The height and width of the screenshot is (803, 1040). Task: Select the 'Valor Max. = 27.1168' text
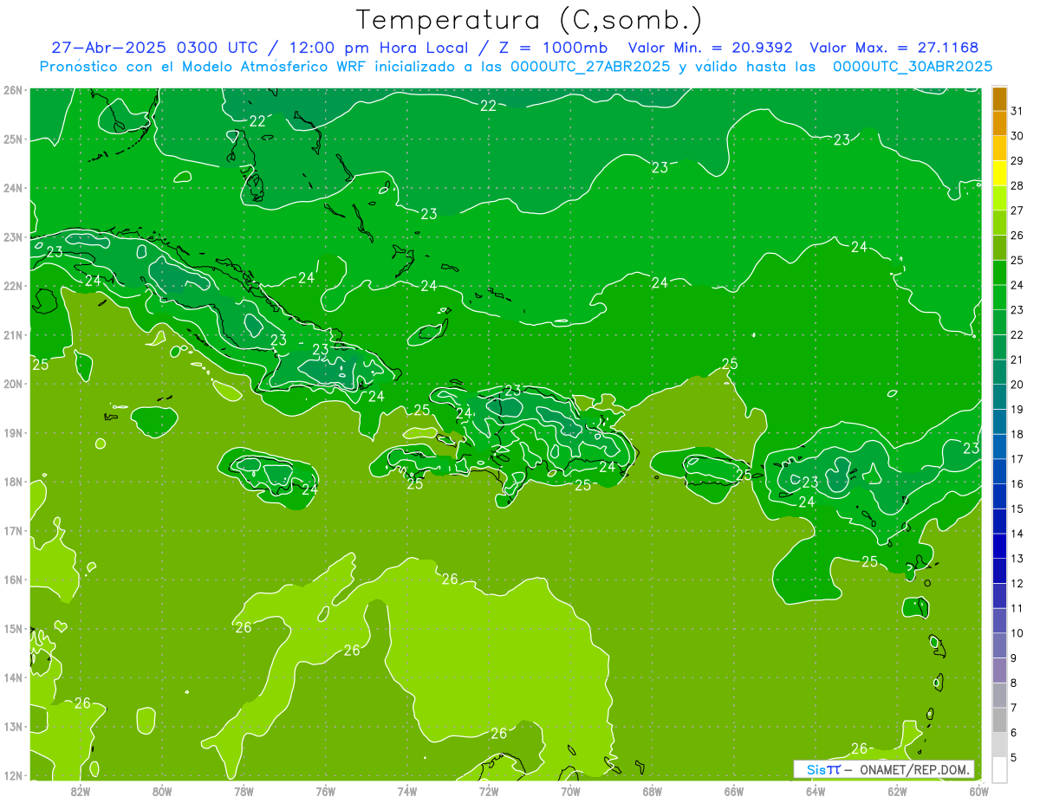[894, 48]
